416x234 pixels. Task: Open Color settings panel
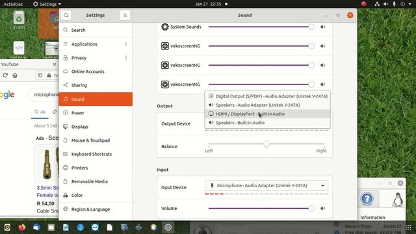96,195
